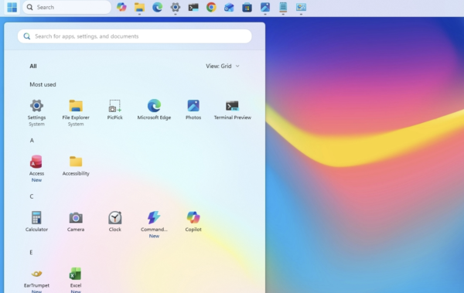This screenshot has width=464, height=293.
Task: Launch Google Chrome from the taskbar
Action: pyautogui.click(x=211, y=7)
